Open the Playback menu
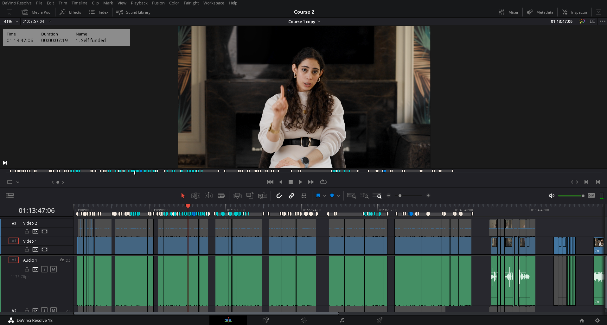607x325 pixels. pyautogui.click(x=139, y=3)
